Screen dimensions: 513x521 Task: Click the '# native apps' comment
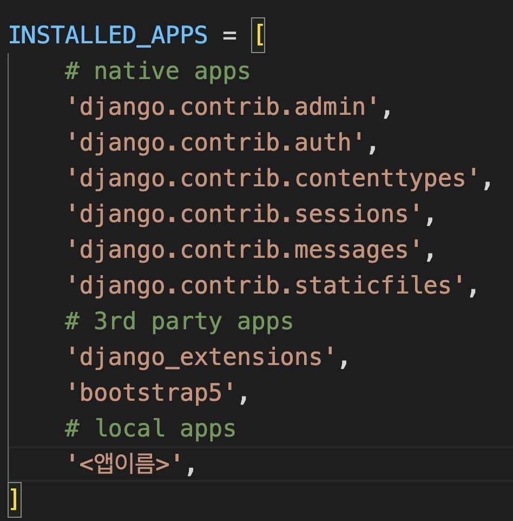pos(157,72)
